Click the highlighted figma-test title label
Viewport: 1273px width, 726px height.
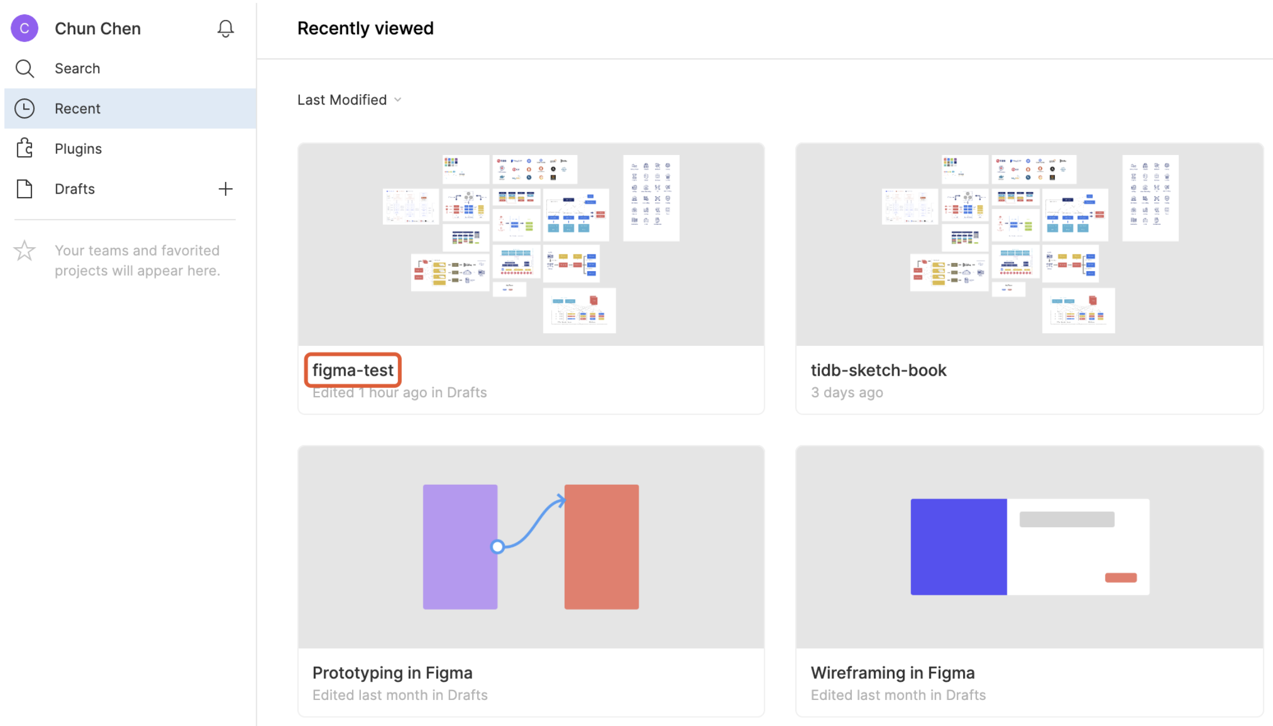[x=353, y=370]
